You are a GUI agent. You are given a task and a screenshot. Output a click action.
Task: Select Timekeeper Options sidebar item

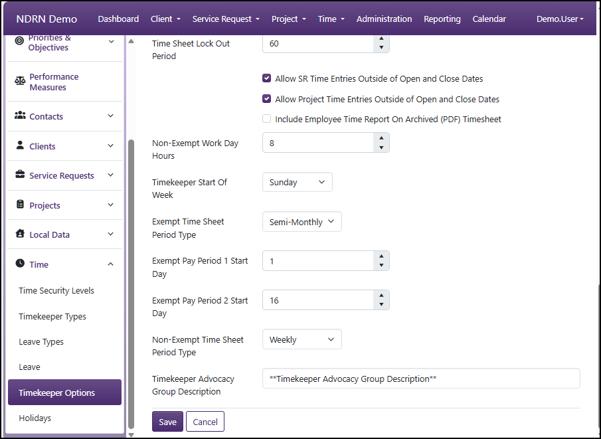pyautogui.click(x=65, y=393)
